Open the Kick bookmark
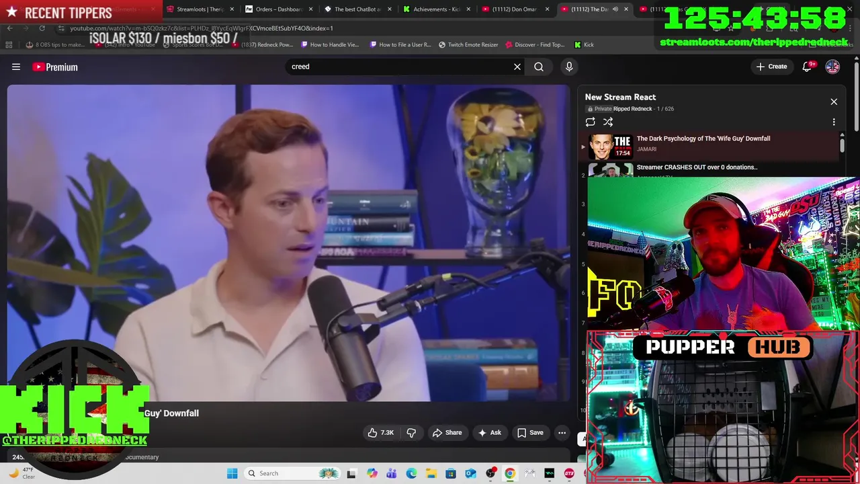Image resolution: width=860 pixels, height=484 pixels. [x=584, y=45]
